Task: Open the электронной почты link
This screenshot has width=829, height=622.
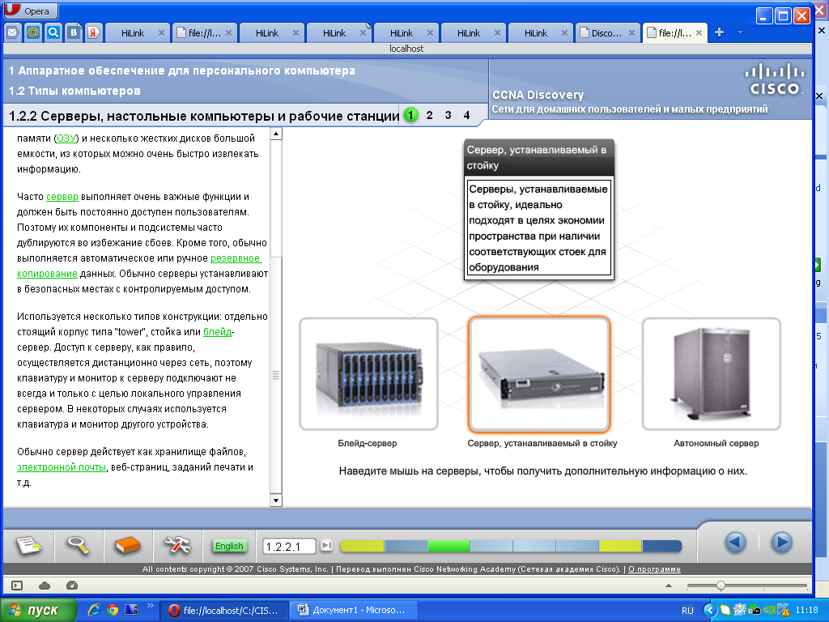Action: pos(62,467)
